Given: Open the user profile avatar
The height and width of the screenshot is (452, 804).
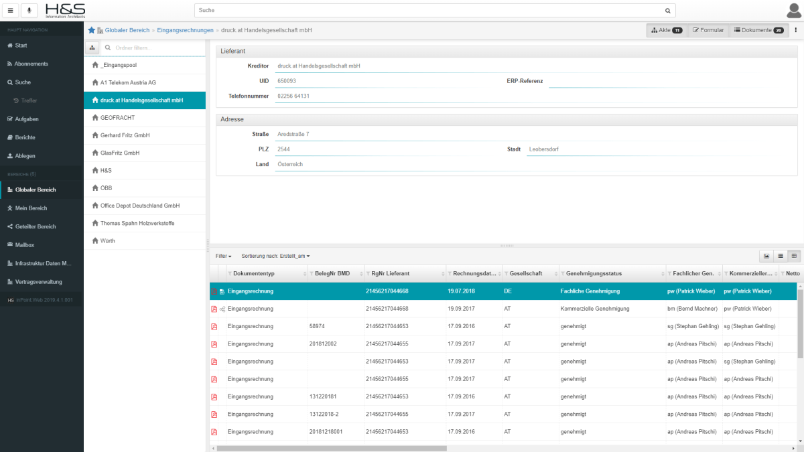Looking at the screenshot, I should click(795, 10).
